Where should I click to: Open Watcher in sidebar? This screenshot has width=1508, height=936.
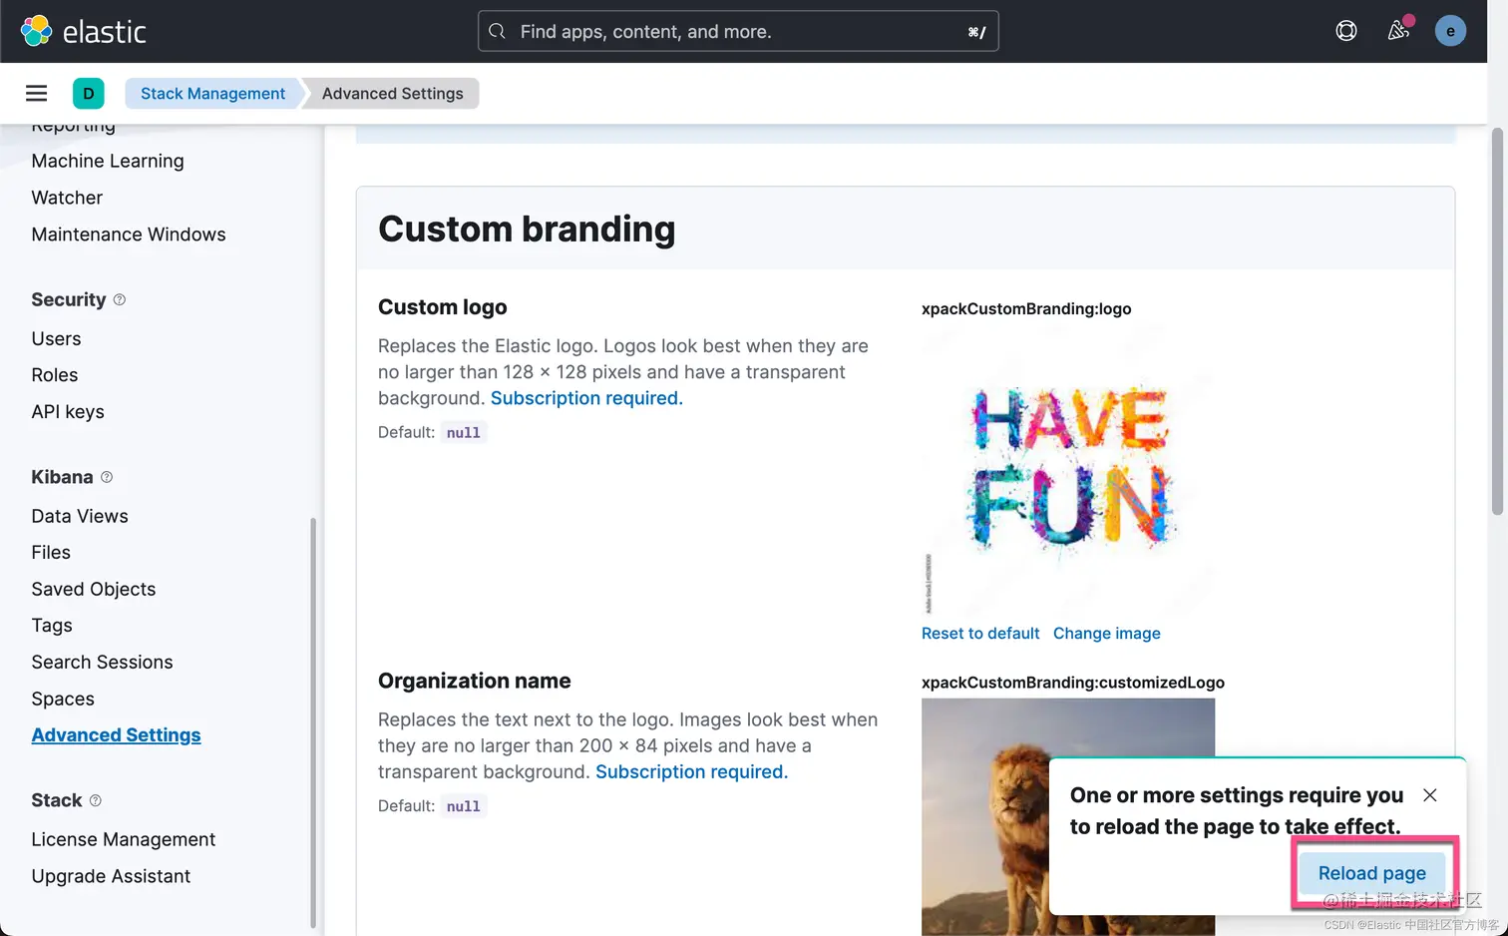click(67, 198)
